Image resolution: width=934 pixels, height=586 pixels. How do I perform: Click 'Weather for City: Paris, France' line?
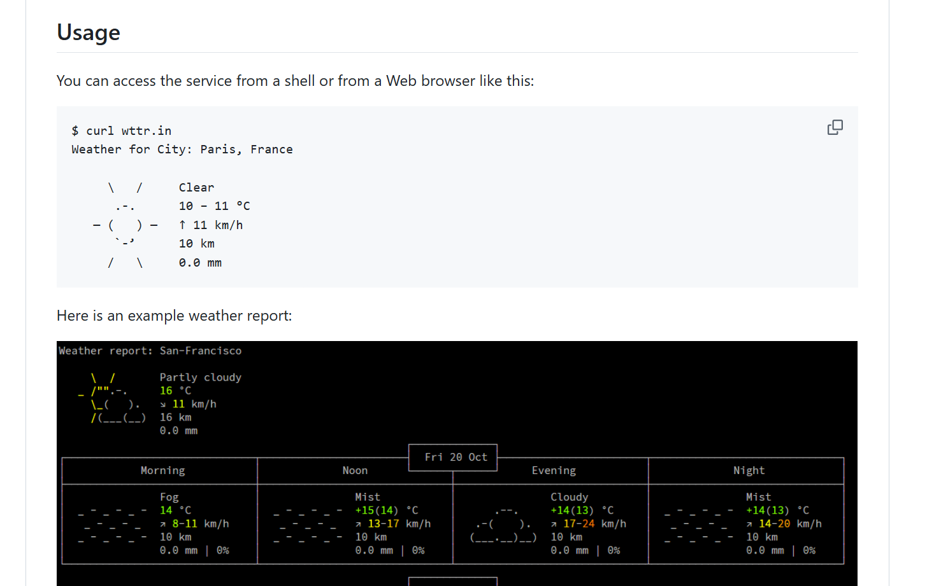(x=182, y=150)
